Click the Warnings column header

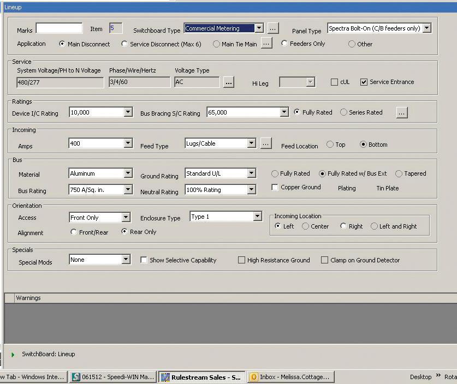pos(28,298)
